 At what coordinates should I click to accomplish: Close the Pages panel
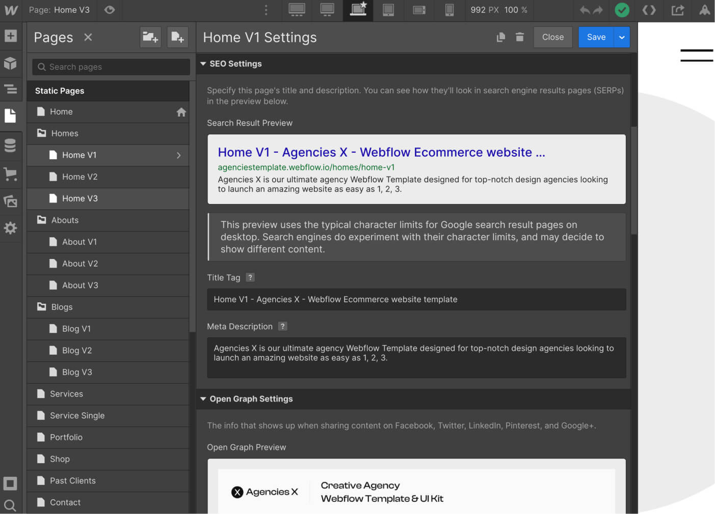tap(88, 37)
